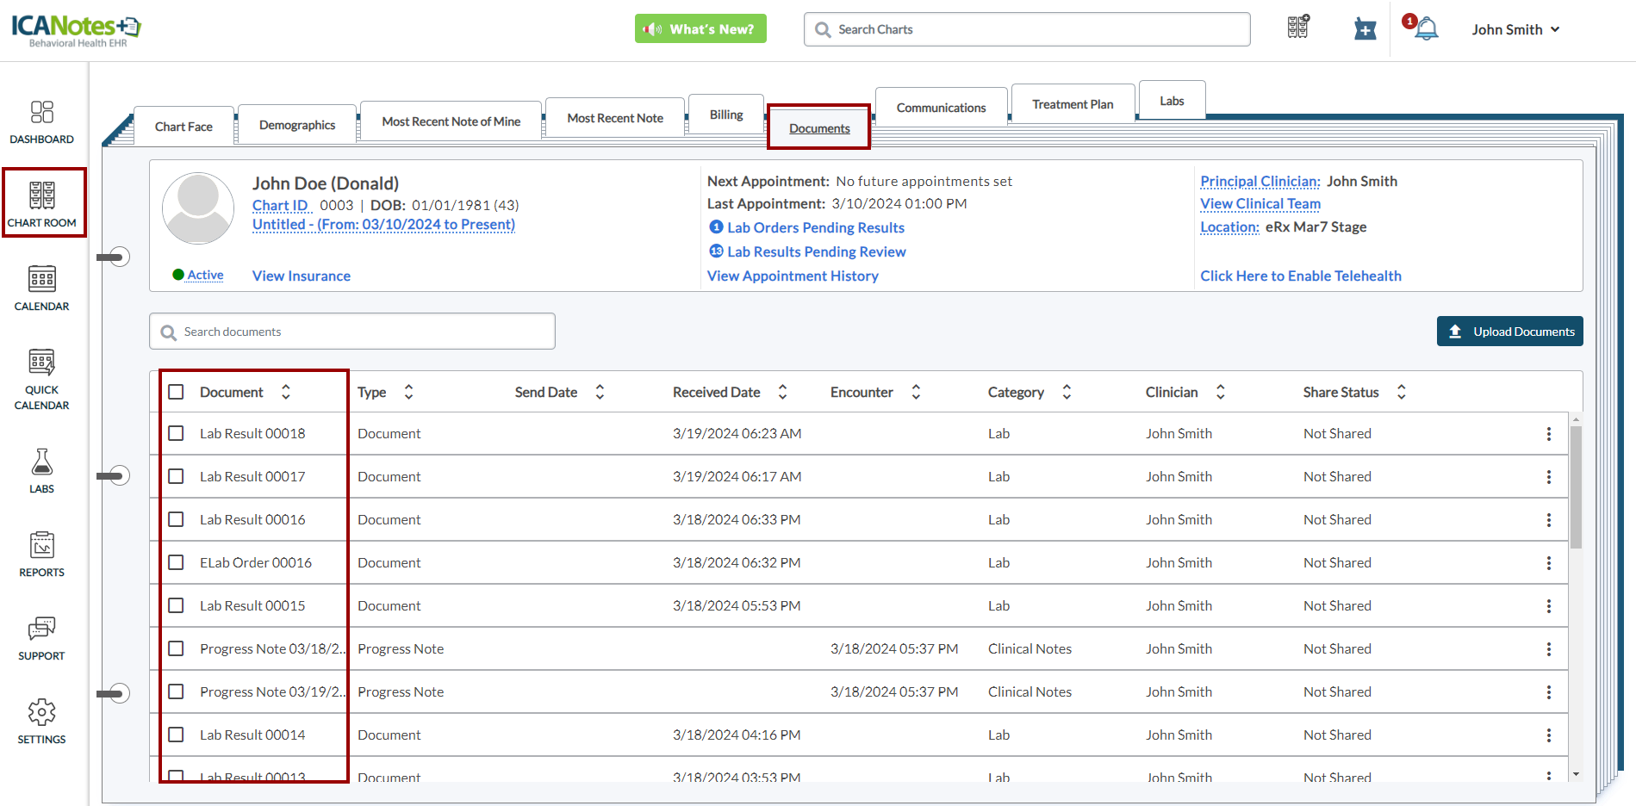Click the notifications bell icon
The height and width of the screenshot is (806, 1636).
(1426, 29)
